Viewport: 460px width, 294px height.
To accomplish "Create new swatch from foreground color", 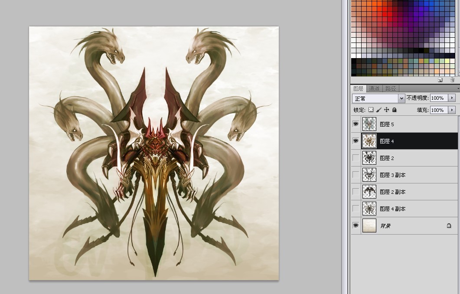I will 440,80.
